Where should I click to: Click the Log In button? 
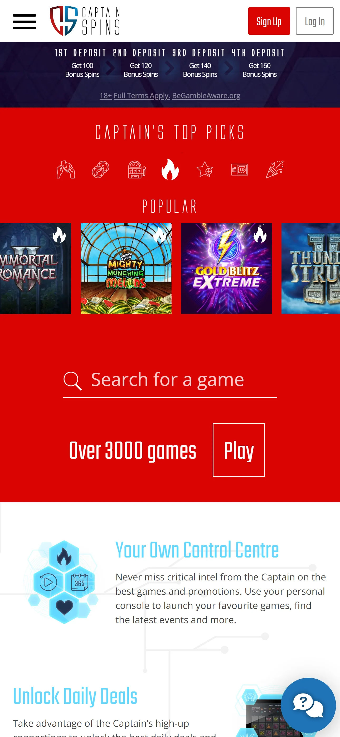click(x=314, y=21)
